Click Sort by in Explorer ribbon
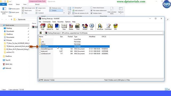171x96 pixels. 69,11
